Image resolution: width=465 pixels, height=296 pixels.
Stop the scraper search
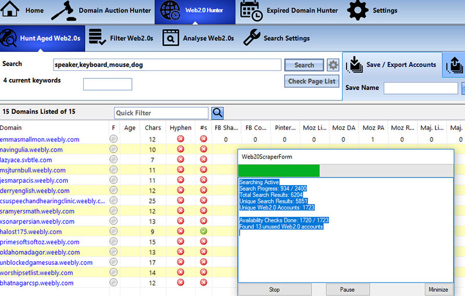274,290
